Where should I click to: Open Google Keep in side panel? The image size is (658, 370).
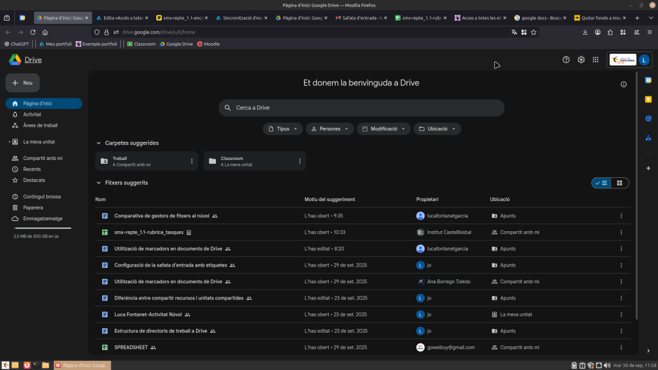click(x=648, y=100)
